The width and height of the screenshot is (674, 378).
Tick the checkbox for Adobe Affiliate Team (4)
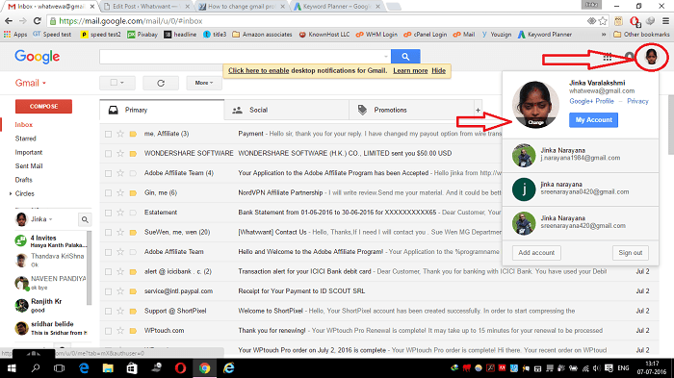[x=108, y=173]
